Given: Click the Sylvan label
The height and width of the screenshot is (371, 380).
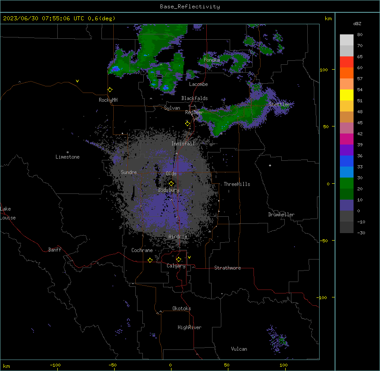Looking at the screenshot, I should [x=172, y=108].
